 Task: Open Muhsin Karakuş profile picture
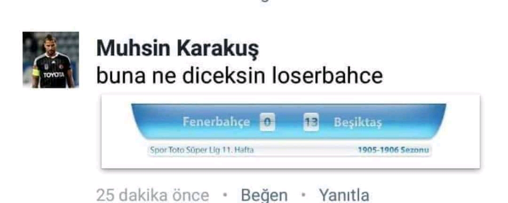50,60
